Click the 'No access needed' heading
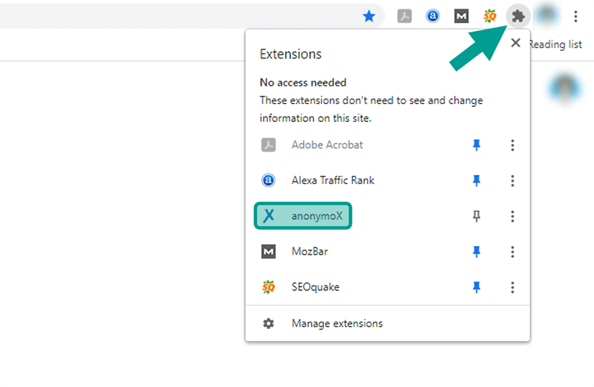Viewport: 594px width, 387px height. point(303,82)
